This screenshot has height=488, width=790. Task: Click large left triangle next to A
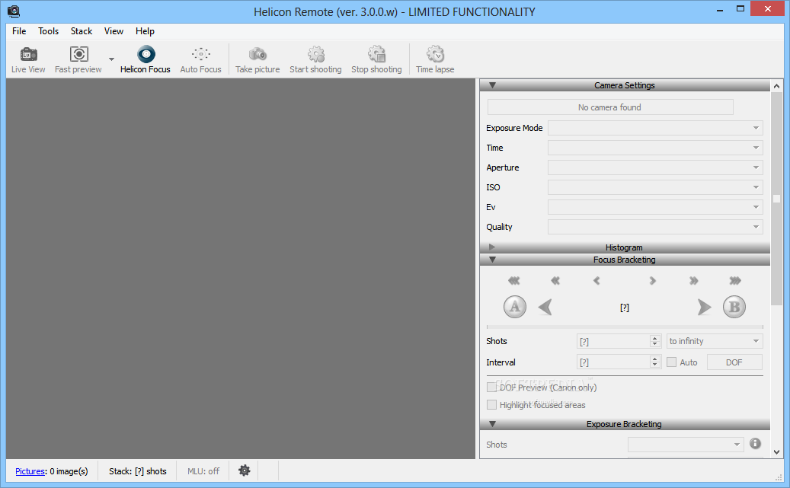[545, 307]
